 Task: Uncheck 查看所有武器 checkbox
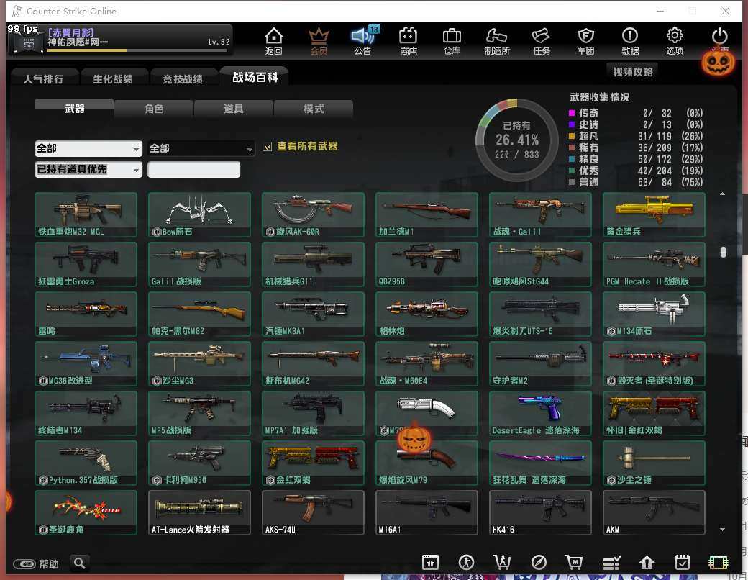[x=268, y=147]
